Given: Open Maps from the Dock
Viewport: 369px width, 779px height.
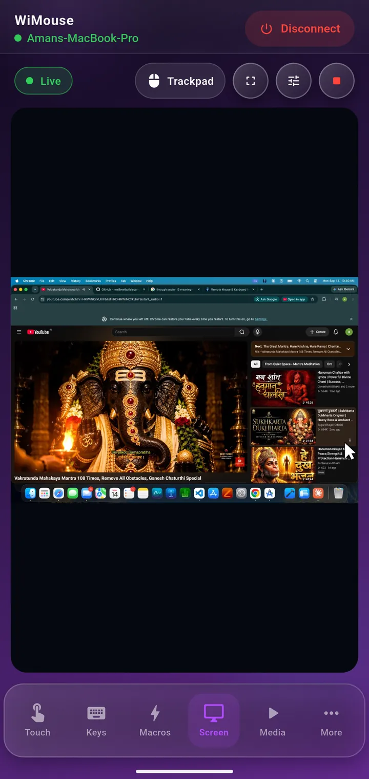Looking at the screenshot, I should (100, 493).
